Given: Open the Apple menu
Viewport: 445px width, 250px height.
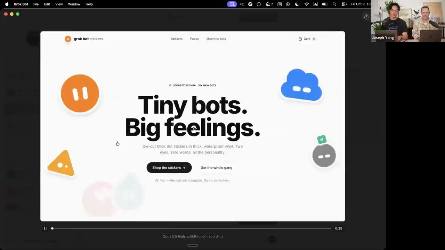Looking at the screenshot, I should tap(7, 4).
